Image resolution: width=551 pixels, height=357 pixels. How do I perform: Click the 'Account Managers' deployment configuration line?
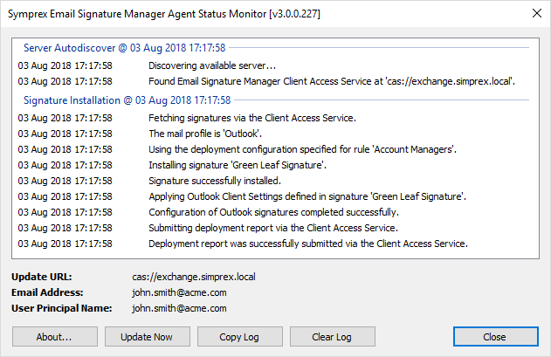click(x=303, y=149)
